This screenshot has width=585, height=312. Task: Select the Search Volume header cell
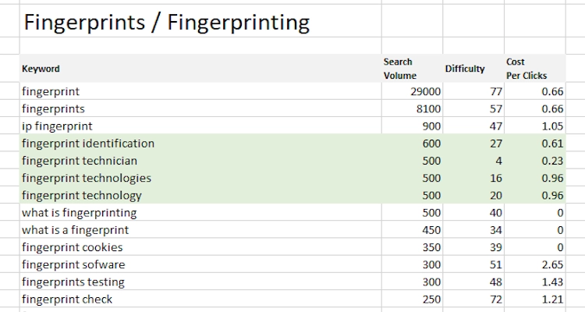[399, 69]
